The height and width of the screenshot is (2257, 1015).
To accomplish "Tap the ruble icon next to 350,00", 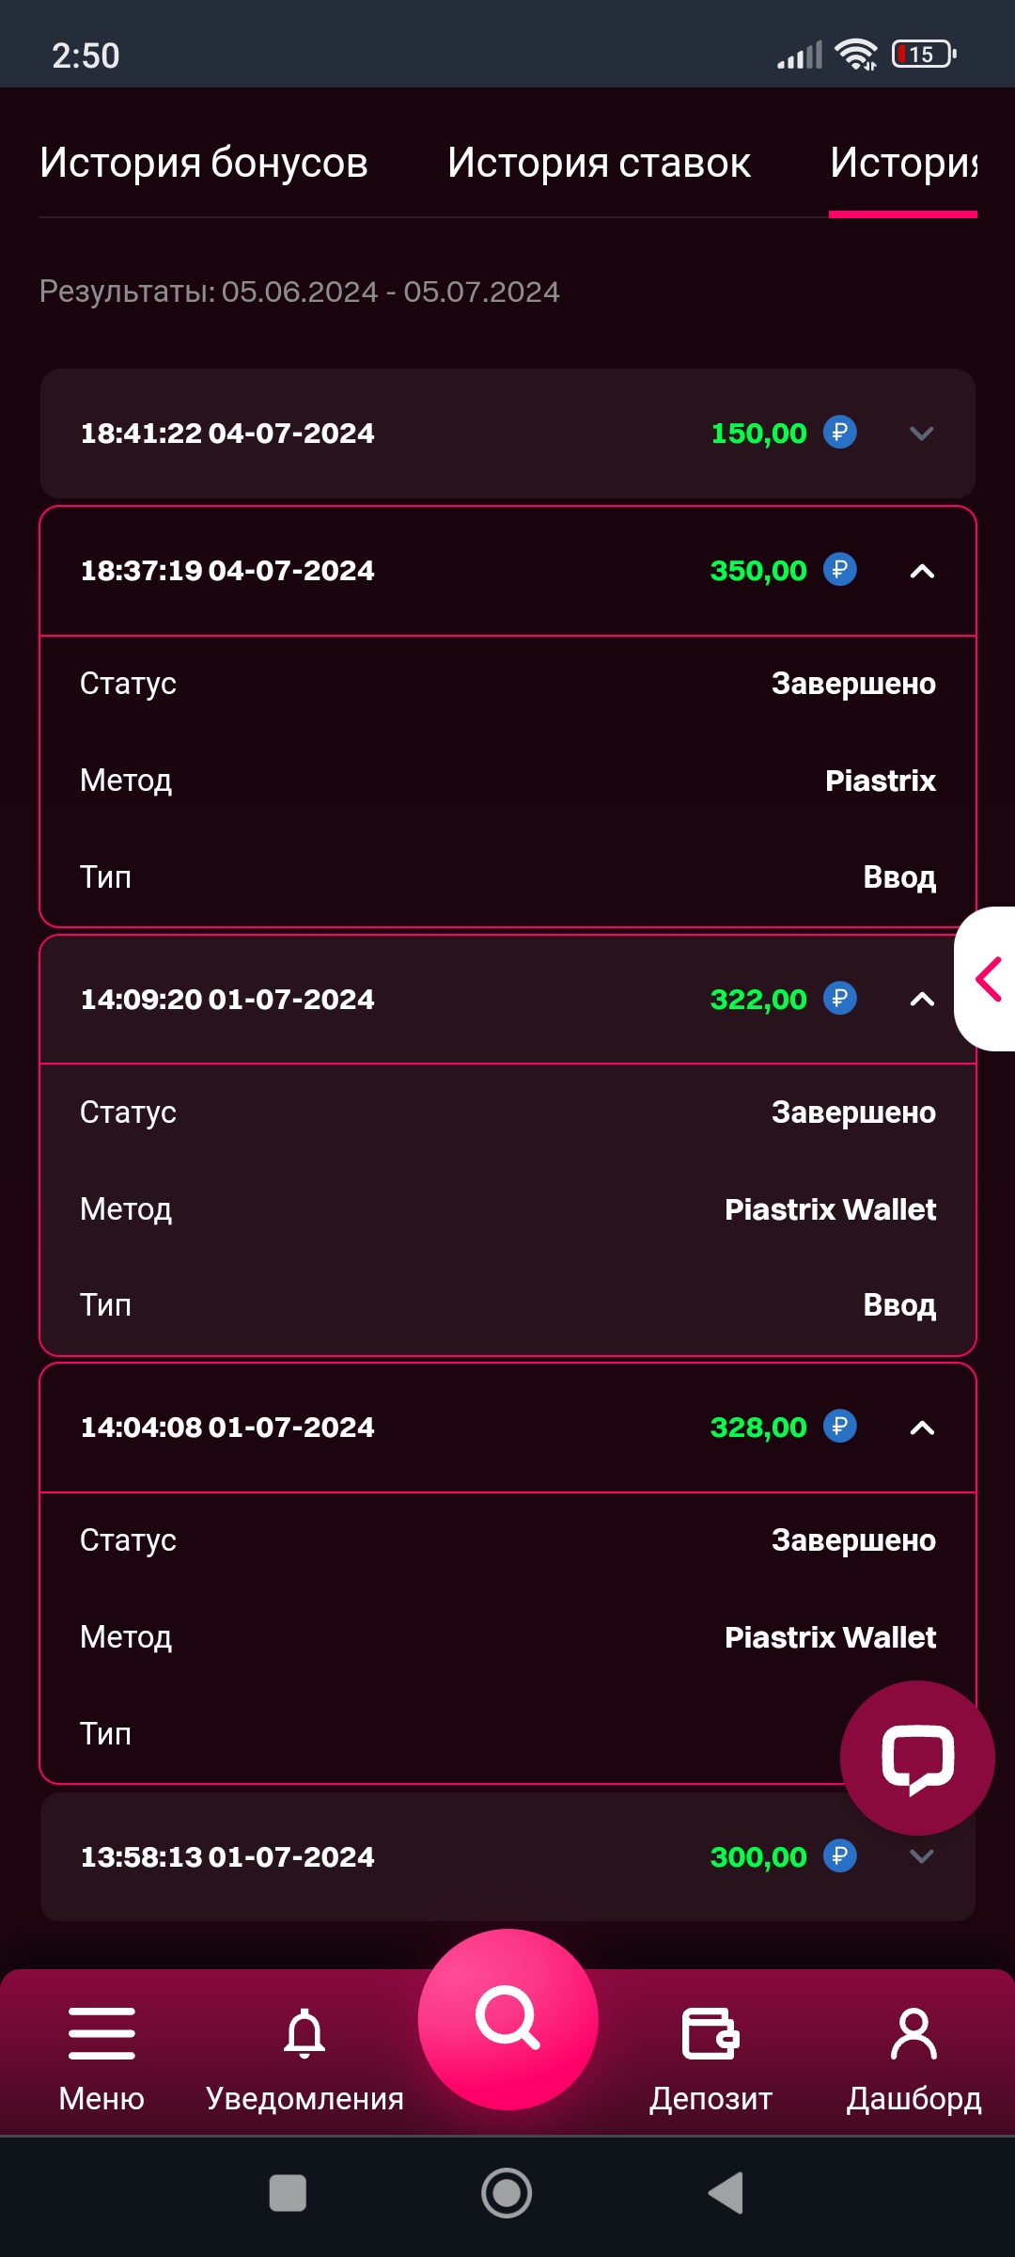I will (839, 570).
